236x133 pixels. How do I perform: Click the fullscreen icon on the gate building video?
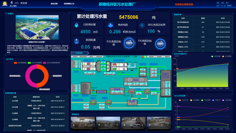click(86, 125)
